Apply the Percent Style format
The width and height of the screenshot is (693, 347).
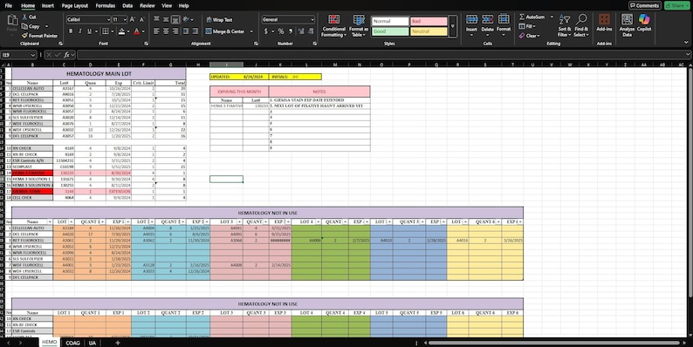[281, 31]
